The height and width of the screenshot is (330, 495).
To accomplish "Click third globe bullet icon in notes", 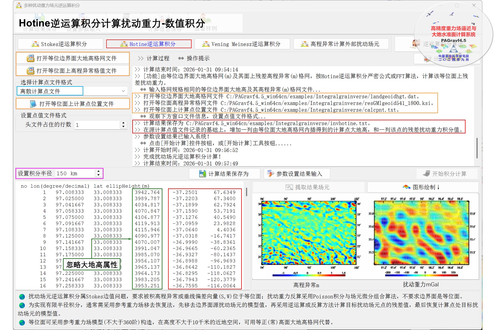I will (22, 323).
